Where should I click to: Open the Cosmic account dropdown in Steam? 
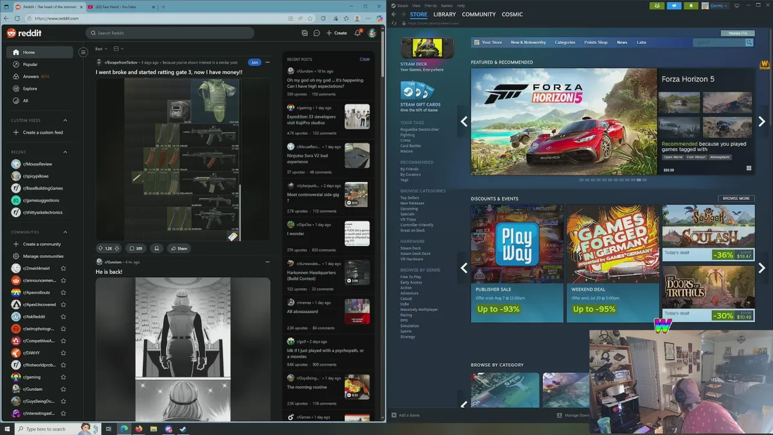(716, 5)
